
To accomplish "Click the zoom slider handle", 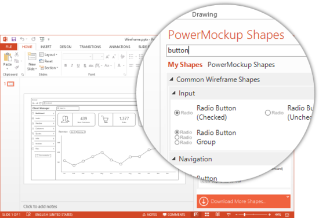I will click(245, 215).
